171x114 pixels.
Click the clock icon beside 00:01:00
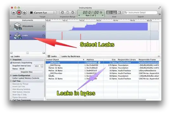click(x=101, y=12)
